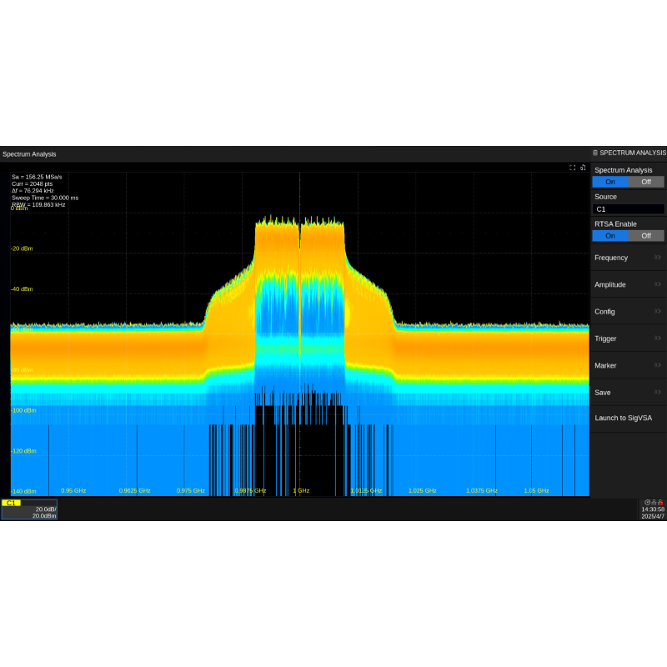Open the Source C1 selector
Screen dimensions: 667x667
pyautogui.click(x=628, y=209)
